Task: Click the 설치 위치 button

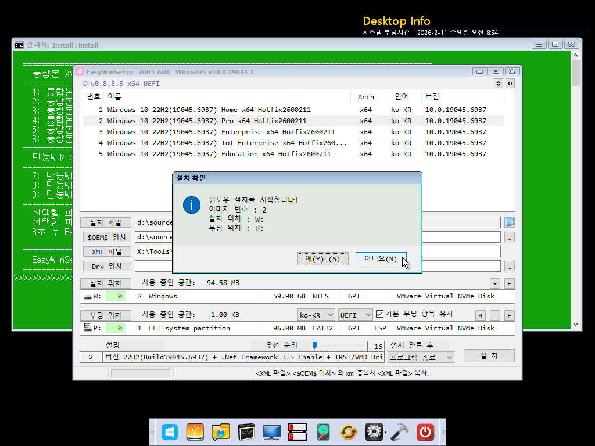Action: (106, 283)
